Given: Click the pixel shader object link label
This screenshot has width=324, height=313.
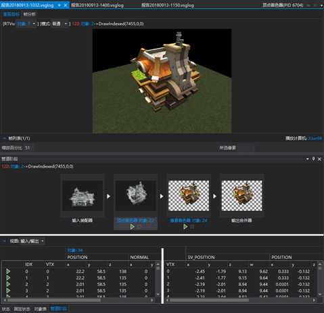Looking at the screenshot, I should [189, 220].
